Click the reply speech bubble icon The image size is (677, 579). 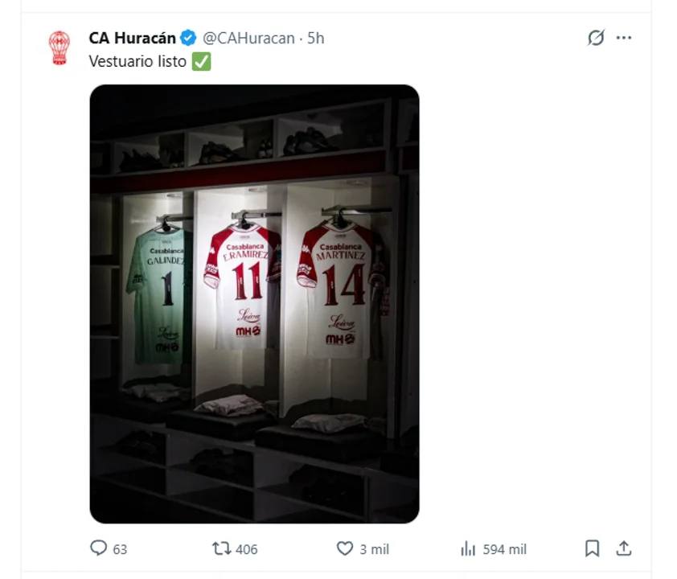98,548
